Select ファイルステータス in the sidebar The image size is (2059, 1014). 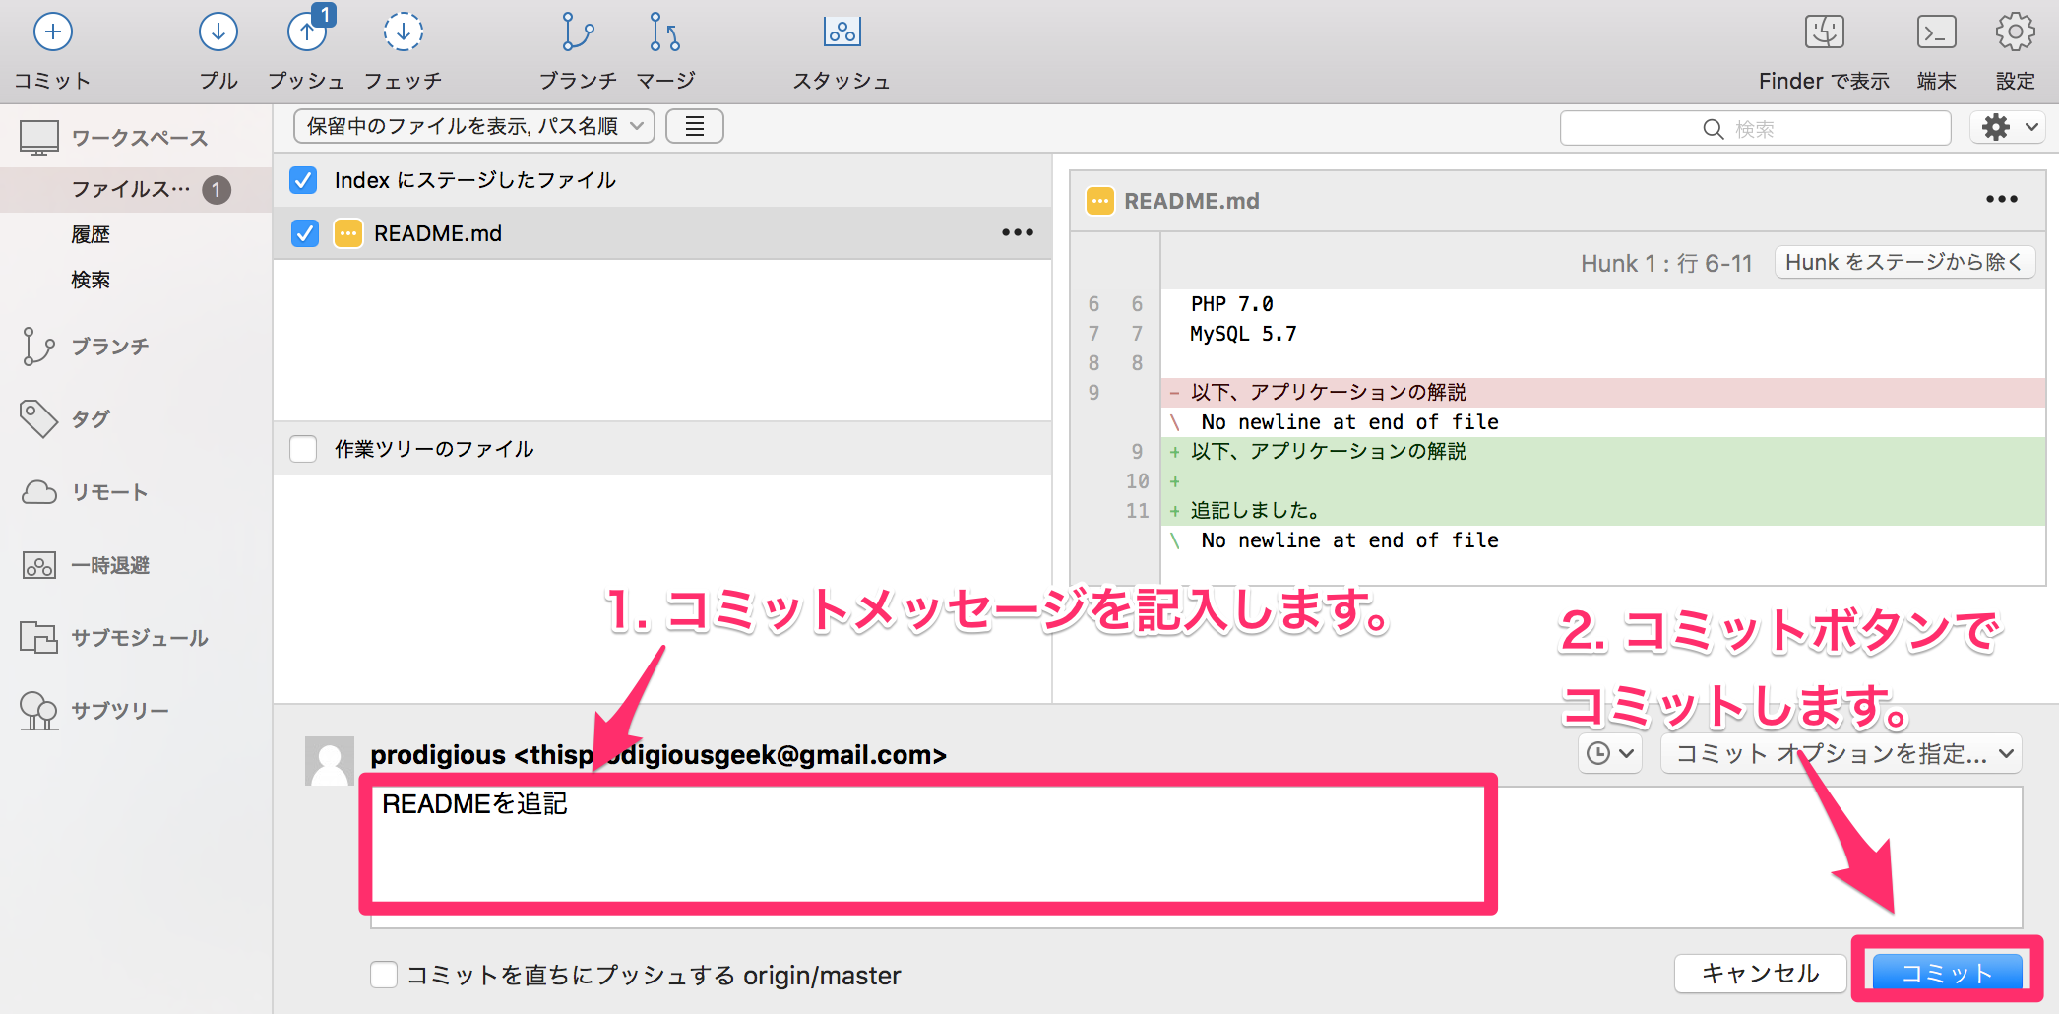[136, 189]
